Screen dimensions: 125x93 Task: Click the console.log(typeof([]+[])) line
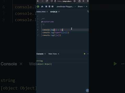point(56,33)
